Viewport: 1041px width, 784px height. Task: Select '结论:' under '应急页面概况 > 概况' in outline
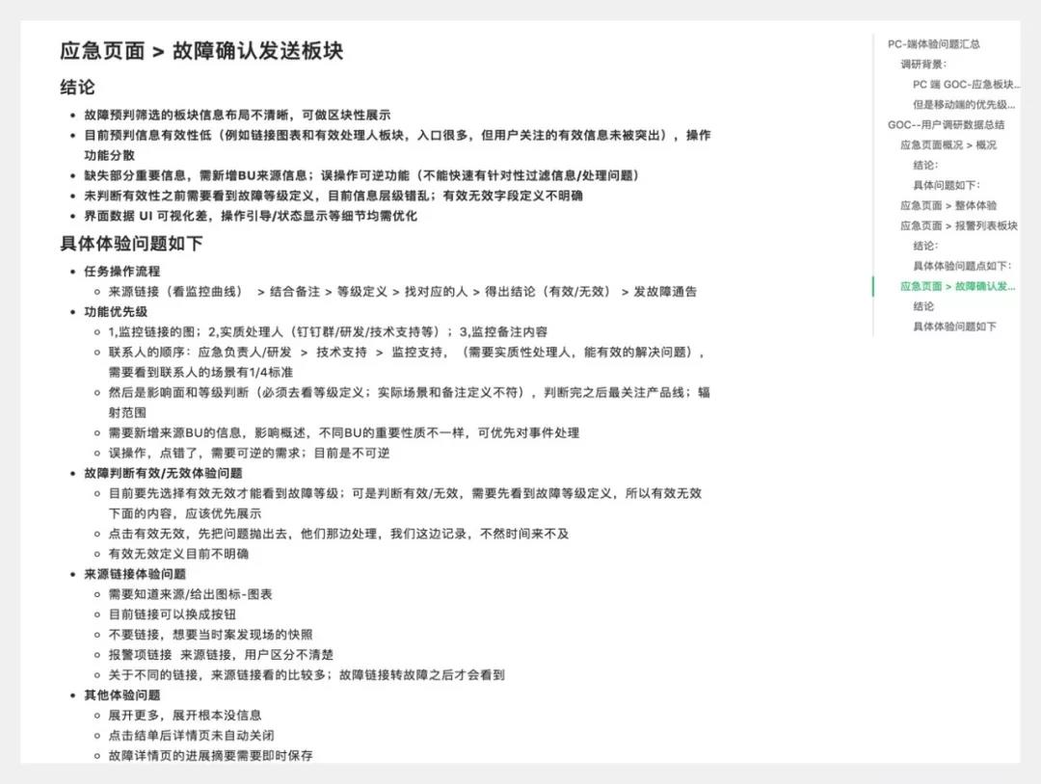tap(925, 165)
